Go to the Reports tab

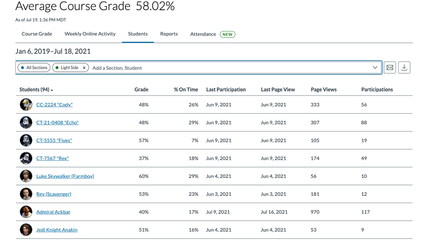click(169, 34)
